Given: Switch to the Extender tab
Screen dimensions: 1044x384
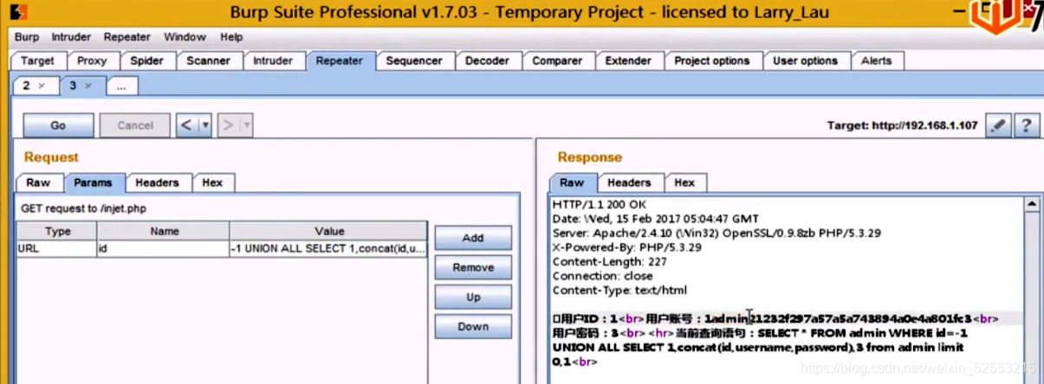Looking at the screenshot, I should [628, 61].
